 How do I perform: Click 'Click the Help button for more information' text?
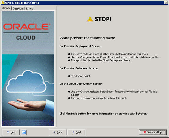(x=103, y=114)
